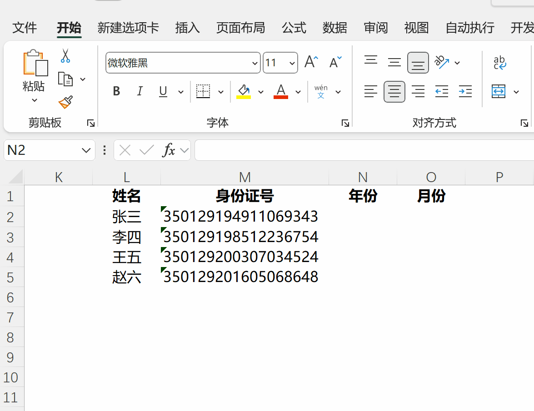The height and width of the screenshot is (411, 534).
Task: Align text left
Action: 371,92
